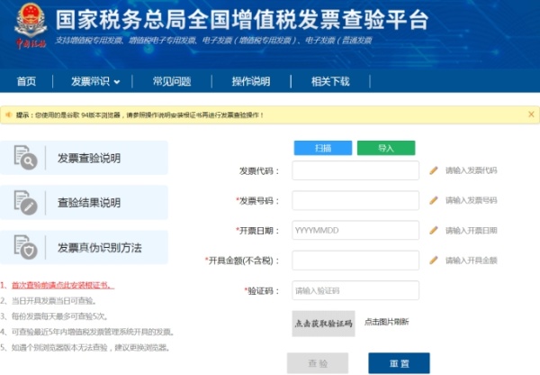Viewport: 540px width, 375px height.
Task: Click the 点击图片刷新 text
Action: pyautogui.click(x=386, y=322)
